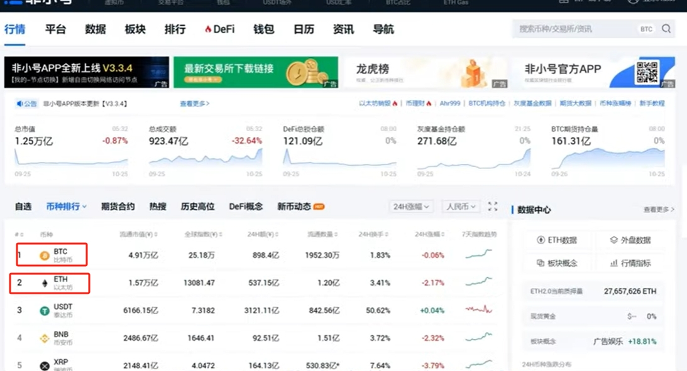This screenshot has height=371, width=687.
Task: Click the search magnifier icon
Action: coord(666,29)
